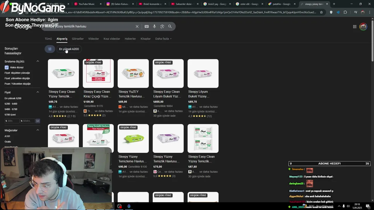Start voice search with the microphone icon
374x210 pixels.
tap(154, 26)
